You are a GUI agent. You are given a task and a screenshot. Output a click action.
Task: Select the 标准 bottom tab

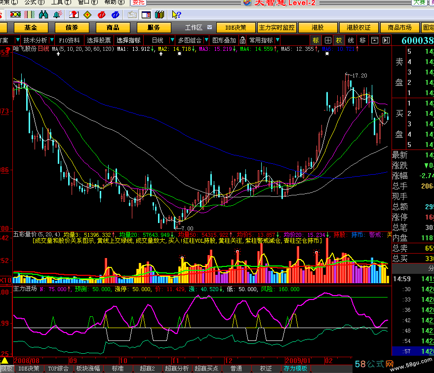(118, 369)
